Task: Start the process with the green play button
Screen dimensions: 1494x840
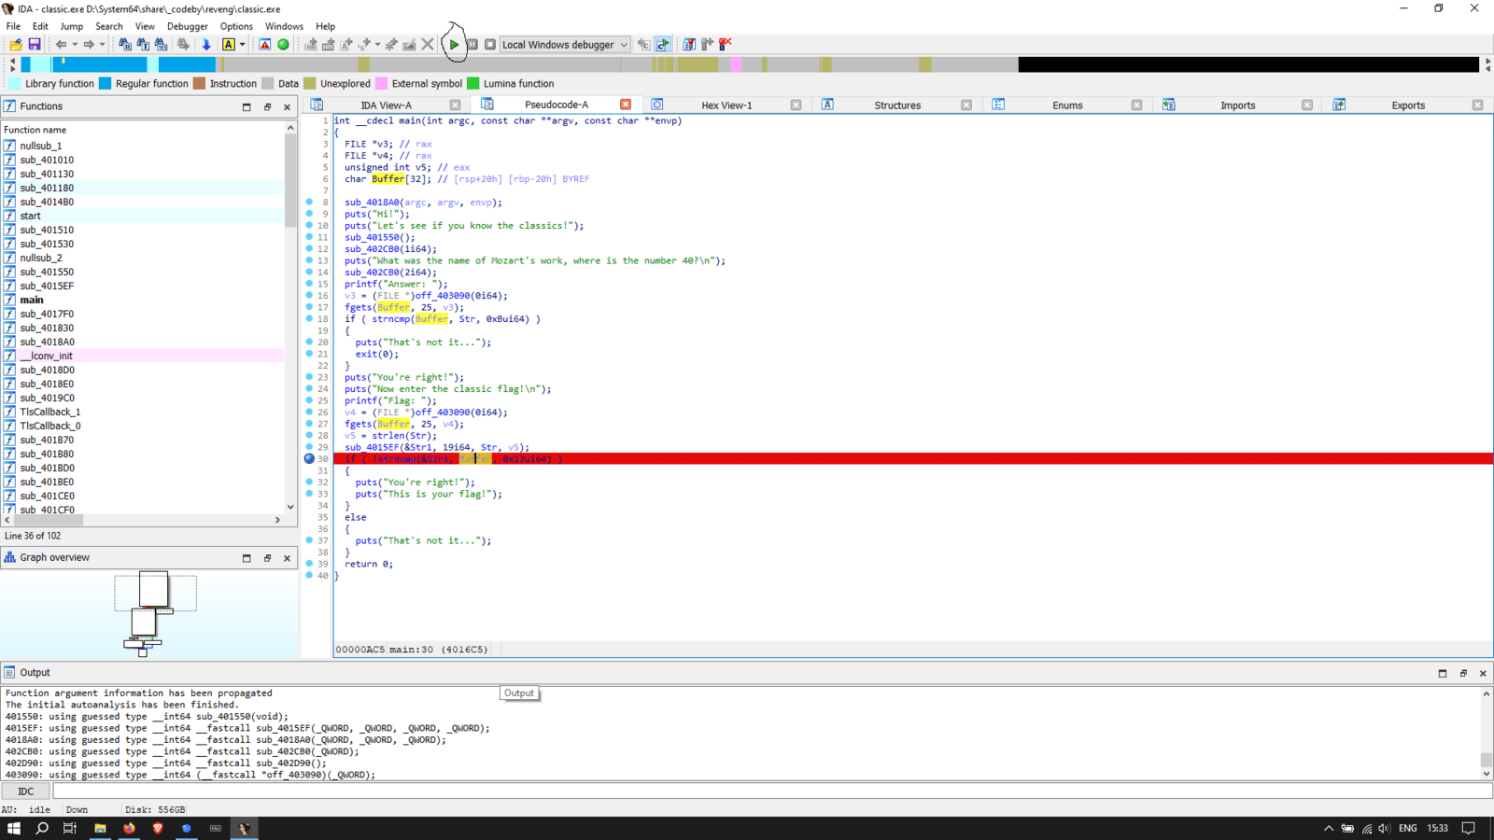Action: coord(454,45)
